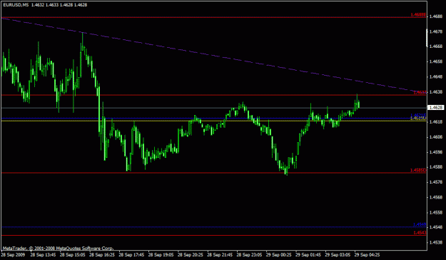The height and width of the screenshot is (260, 446).
Task: Click the 28 Sep 20:25 time label
Action: (191, 254)
